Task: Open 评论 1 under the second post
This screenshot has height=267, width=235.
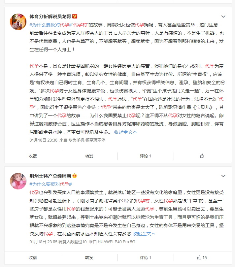Action: pyautogui.click(x=146, y=258)
